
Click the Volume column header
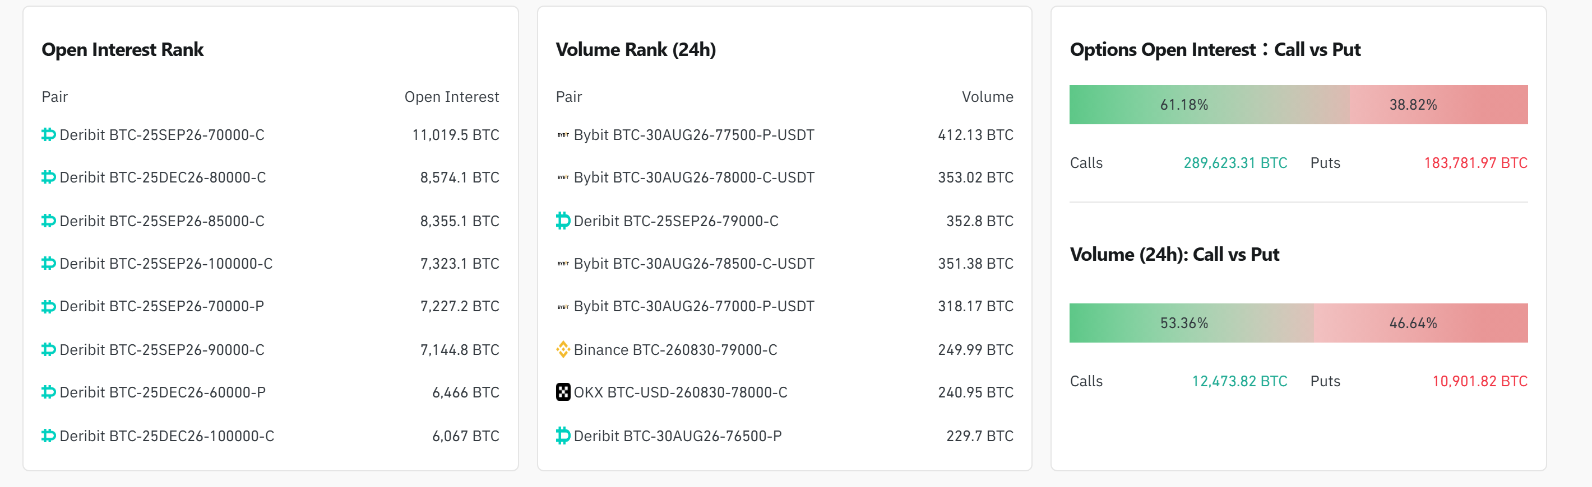coord(987,97)
